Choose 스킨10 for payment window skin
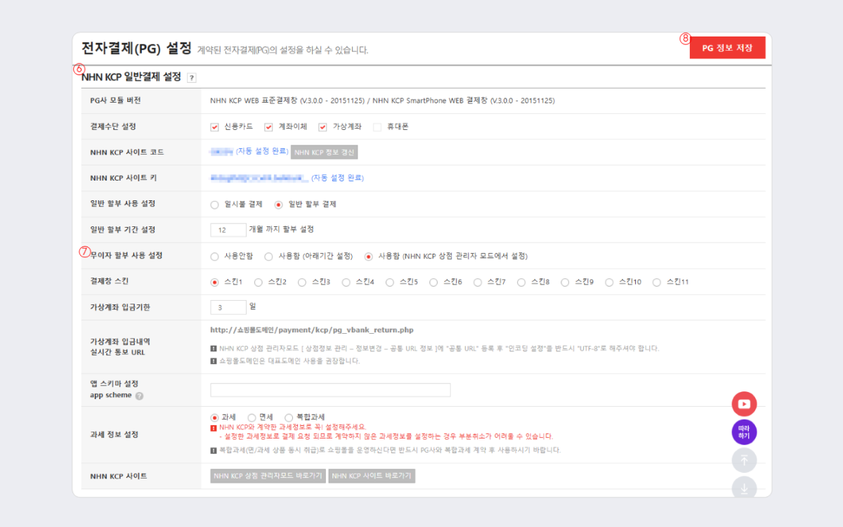Viewport: 843px width, 527px height. [x=609, y=282]
